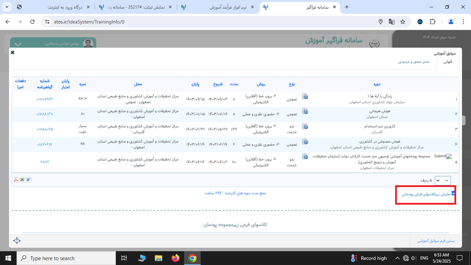
Task: Select the قبولی tab
Action: (x=447, y=62)
